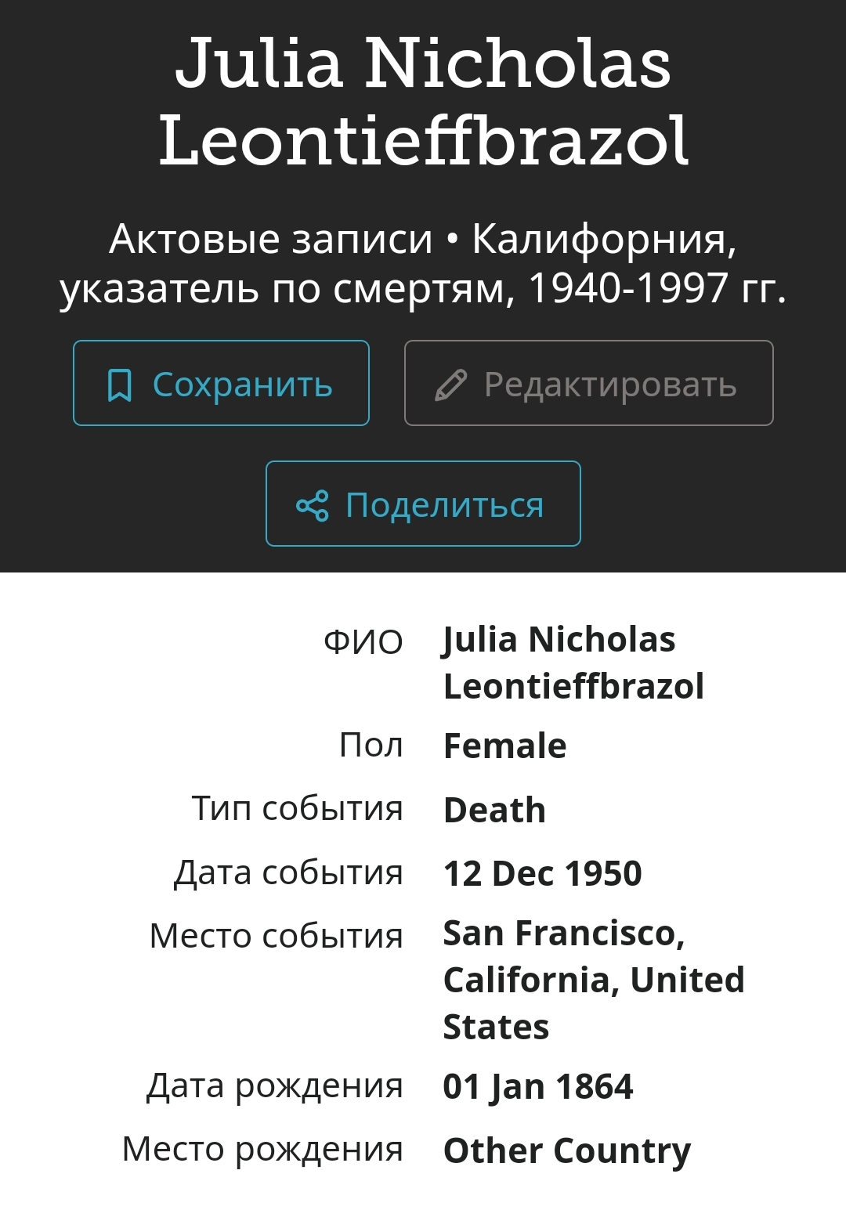Click the Тип события label
Viewport: 846px width, 1228px height.
297,808
